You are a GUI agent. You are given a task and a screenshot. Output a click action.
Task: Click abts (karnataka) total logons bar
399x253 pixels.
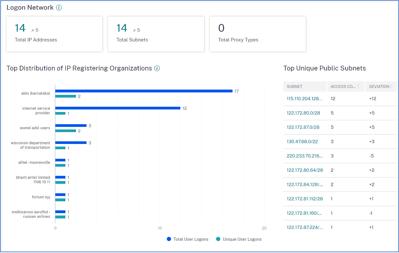coord(144,91)
